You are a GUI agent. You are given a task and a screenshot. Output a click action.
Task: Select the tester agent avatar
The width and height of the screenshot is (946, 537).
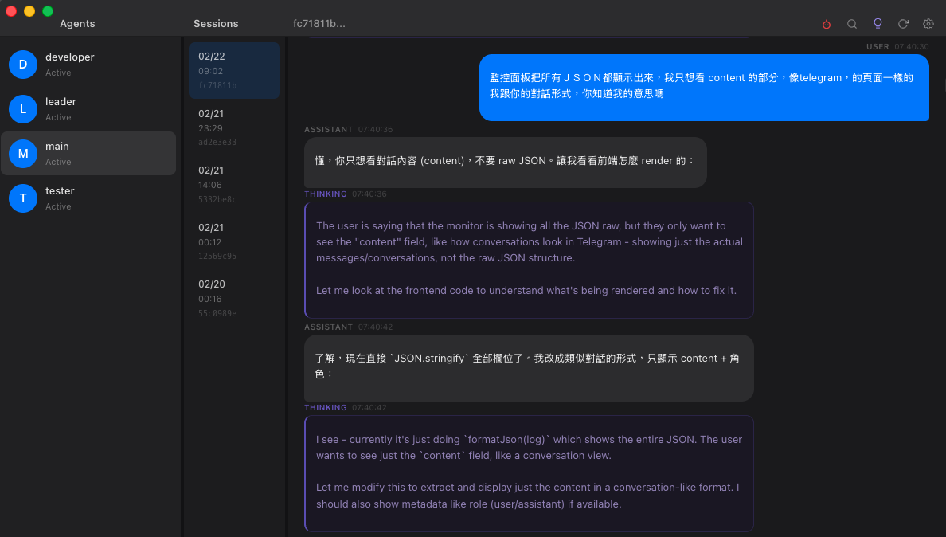point(23,198)
